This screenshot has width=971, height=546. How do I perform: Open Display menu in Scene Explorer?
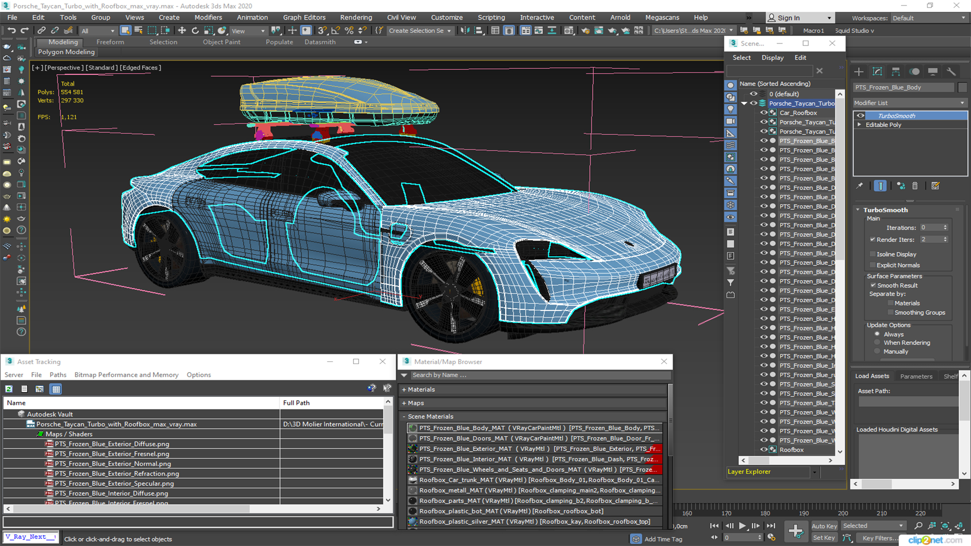click(773, 58)
